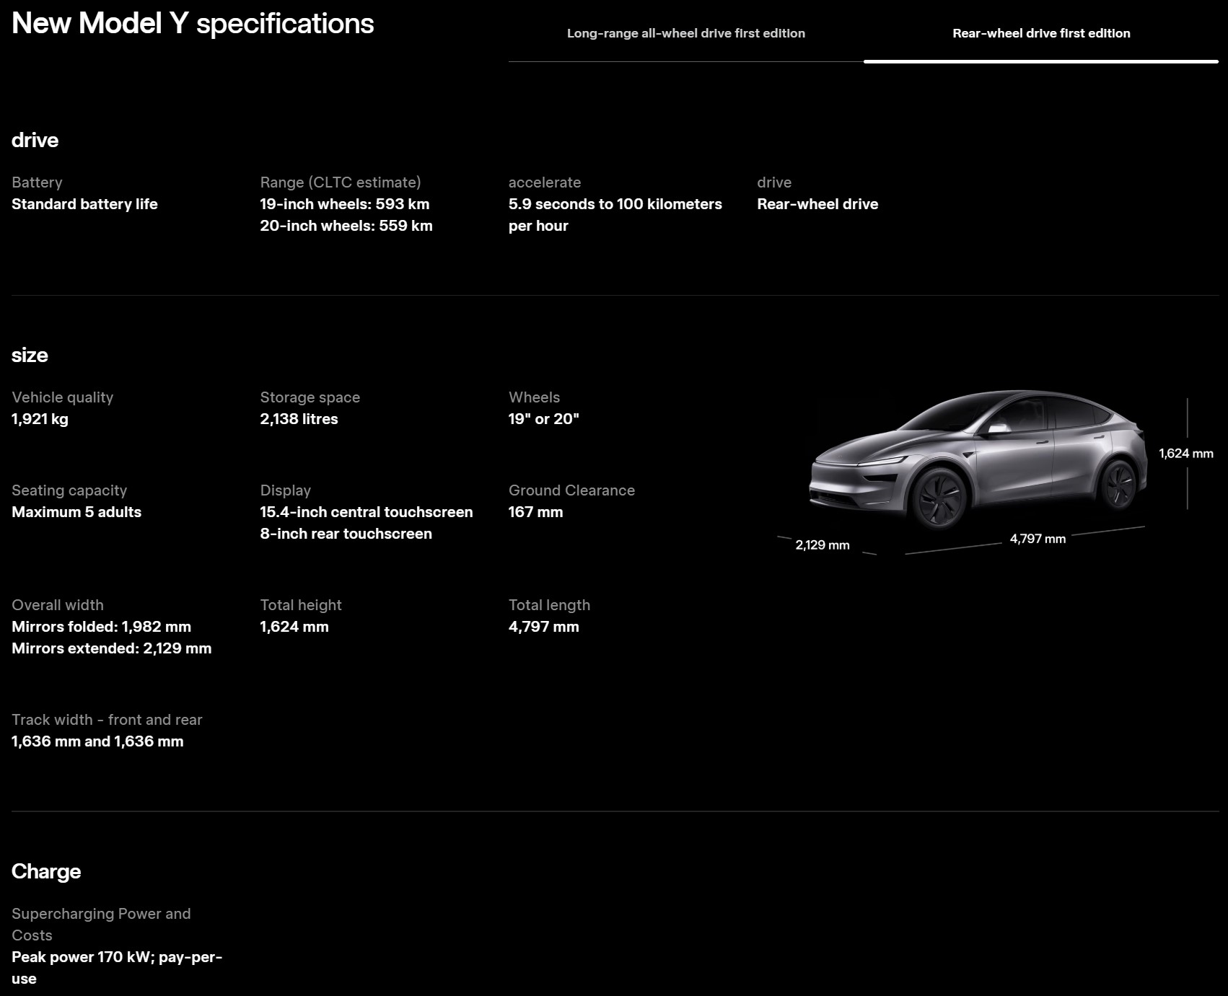This screenshot has width=1228, height=996.
Task: Click the '19" or 20"' value
Action: [544, 419]
